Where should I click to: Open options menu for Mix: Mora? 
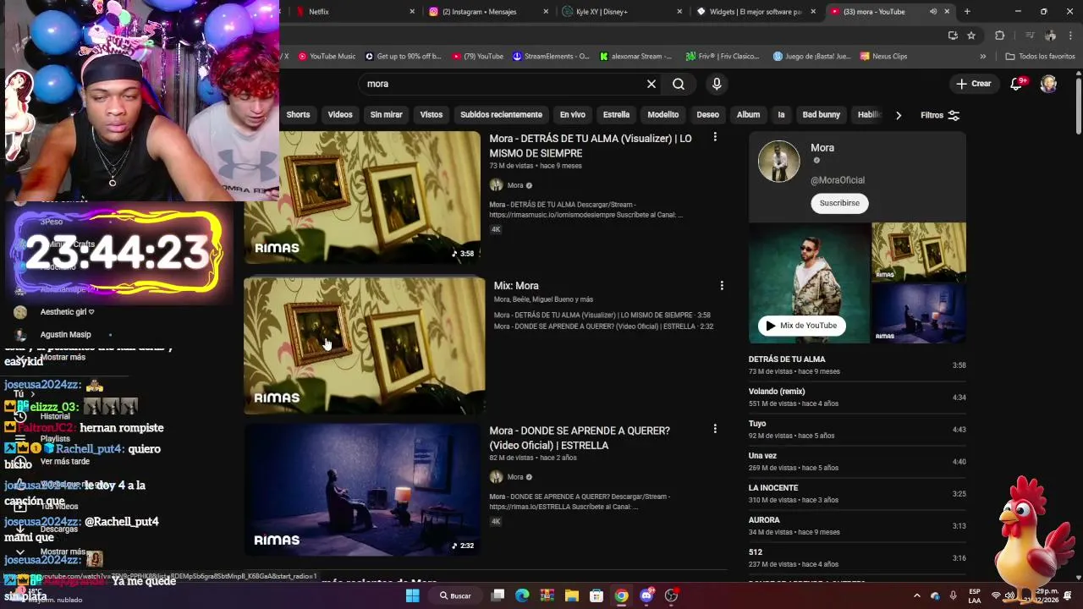click(x=722, y=286)
